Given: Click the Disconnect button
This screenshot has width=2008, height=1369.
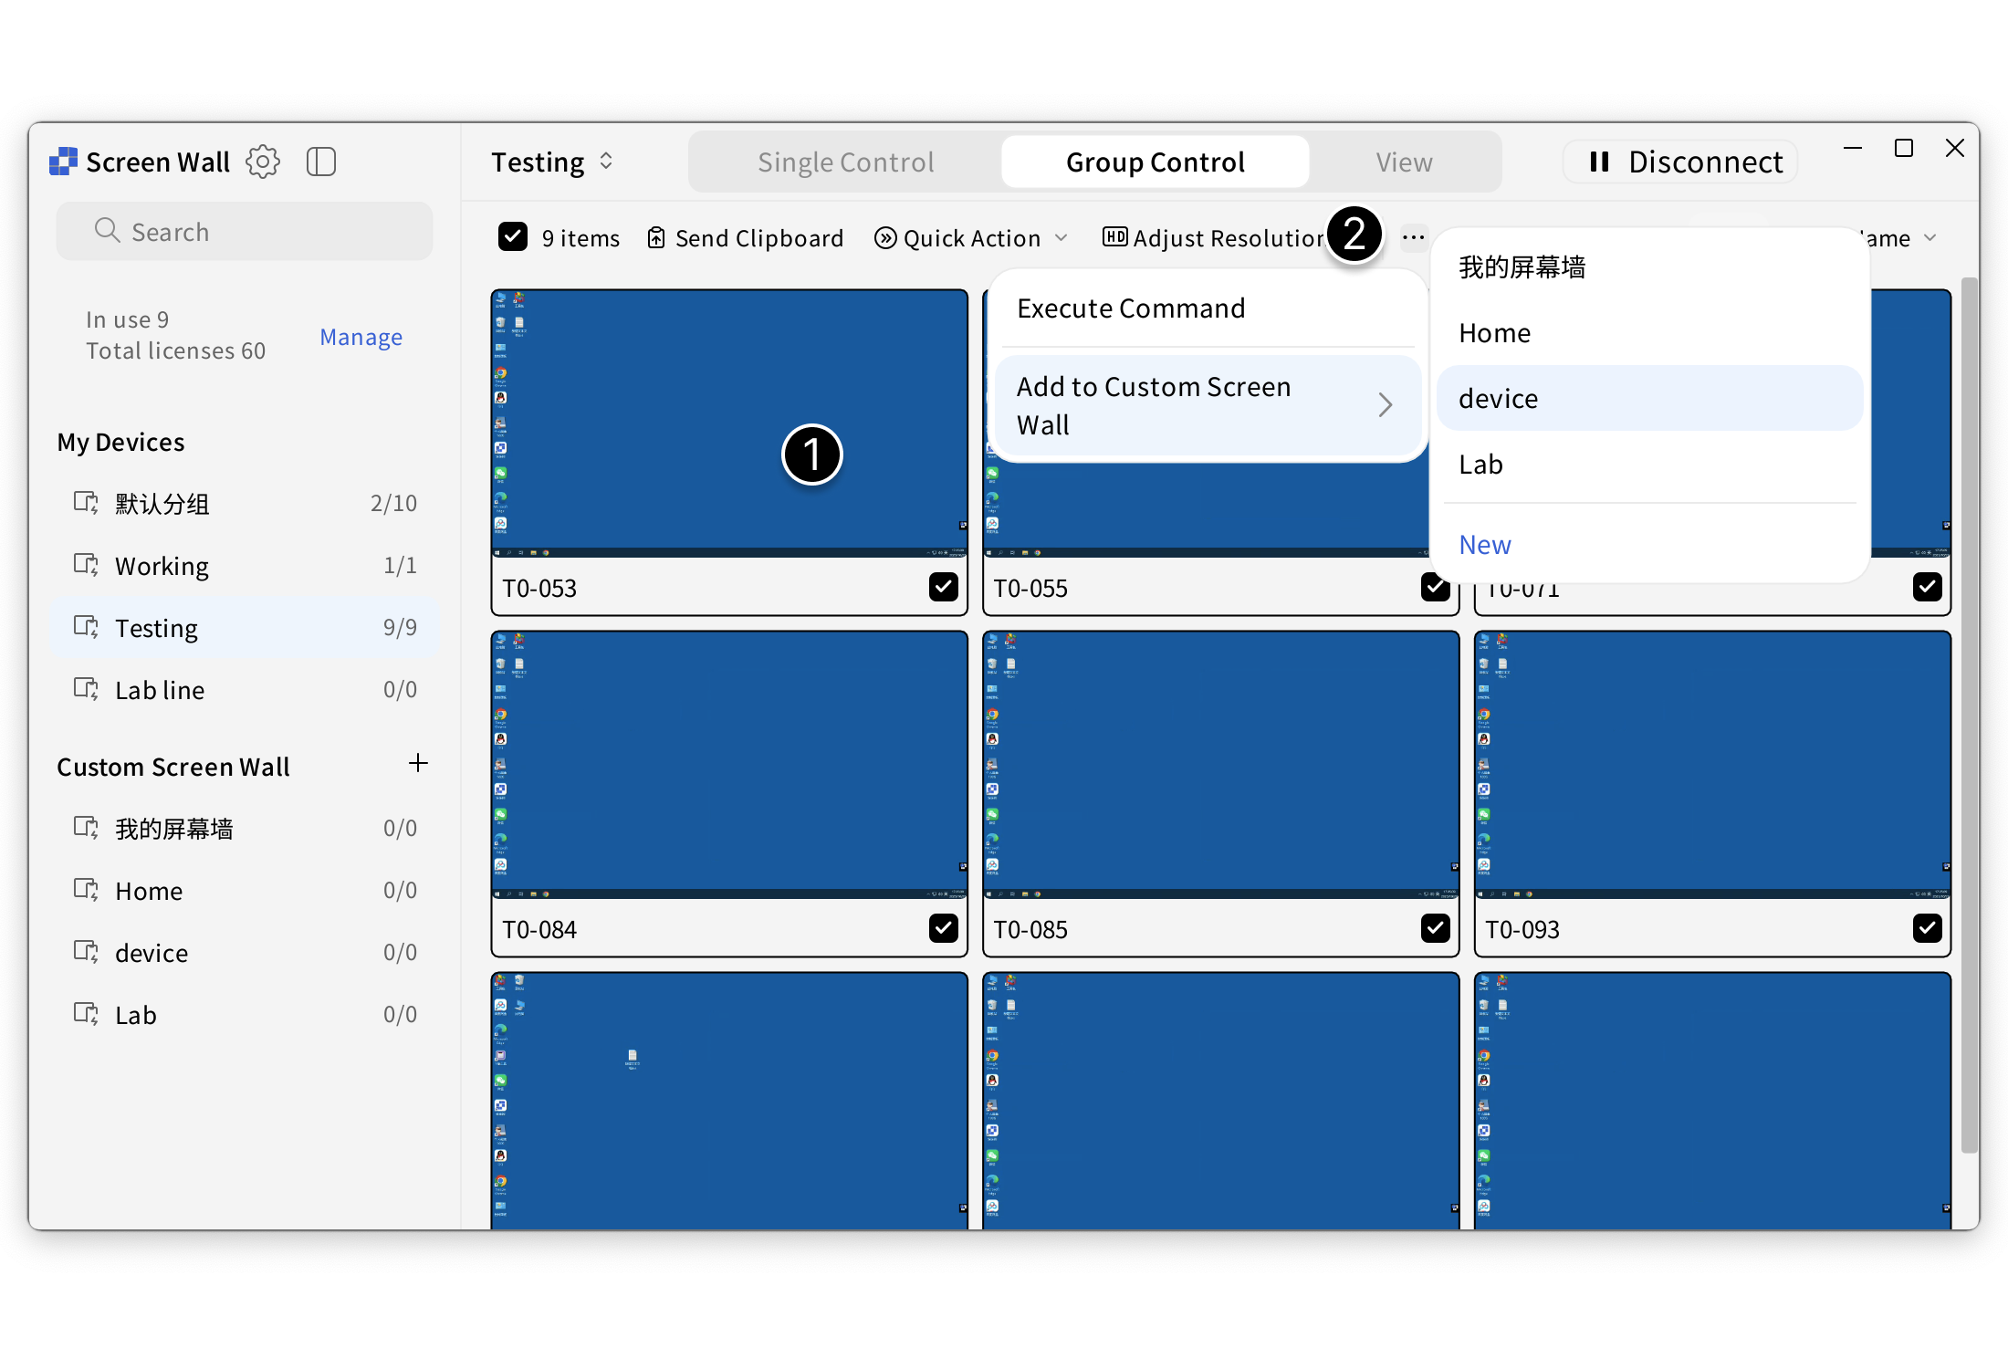Looking at the screenshot, I should [1680, 162].
